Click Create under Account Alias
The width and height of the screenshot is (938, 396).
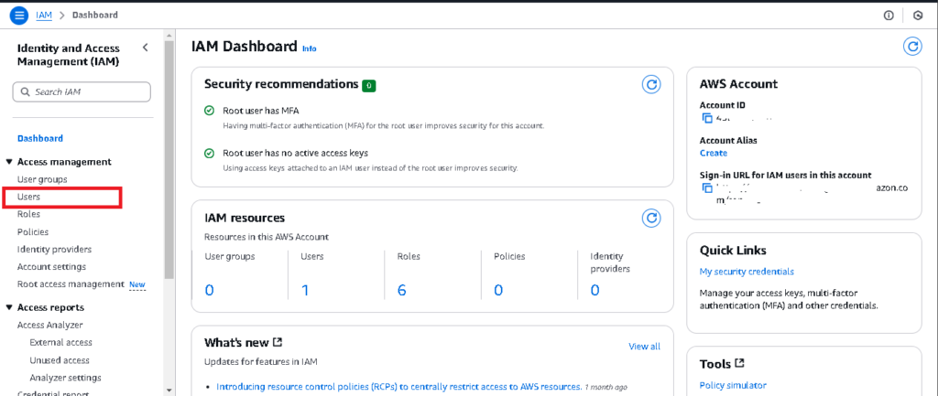(713, 153)
